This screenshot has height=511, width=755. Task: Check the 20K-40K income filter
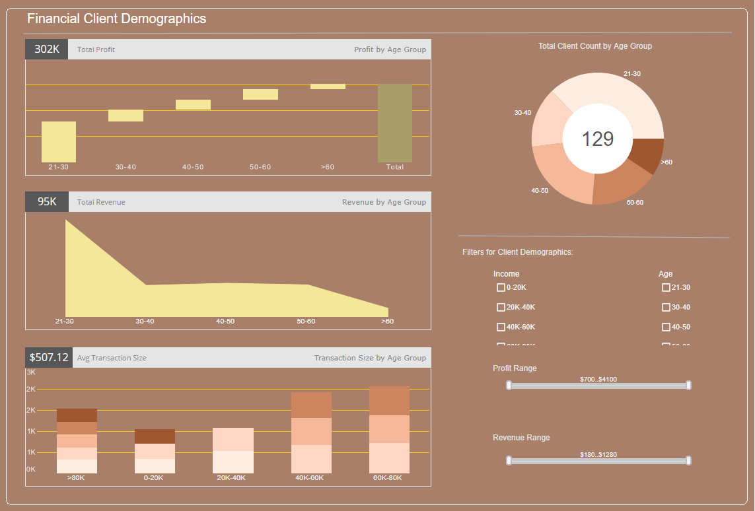tap(501, 307)
